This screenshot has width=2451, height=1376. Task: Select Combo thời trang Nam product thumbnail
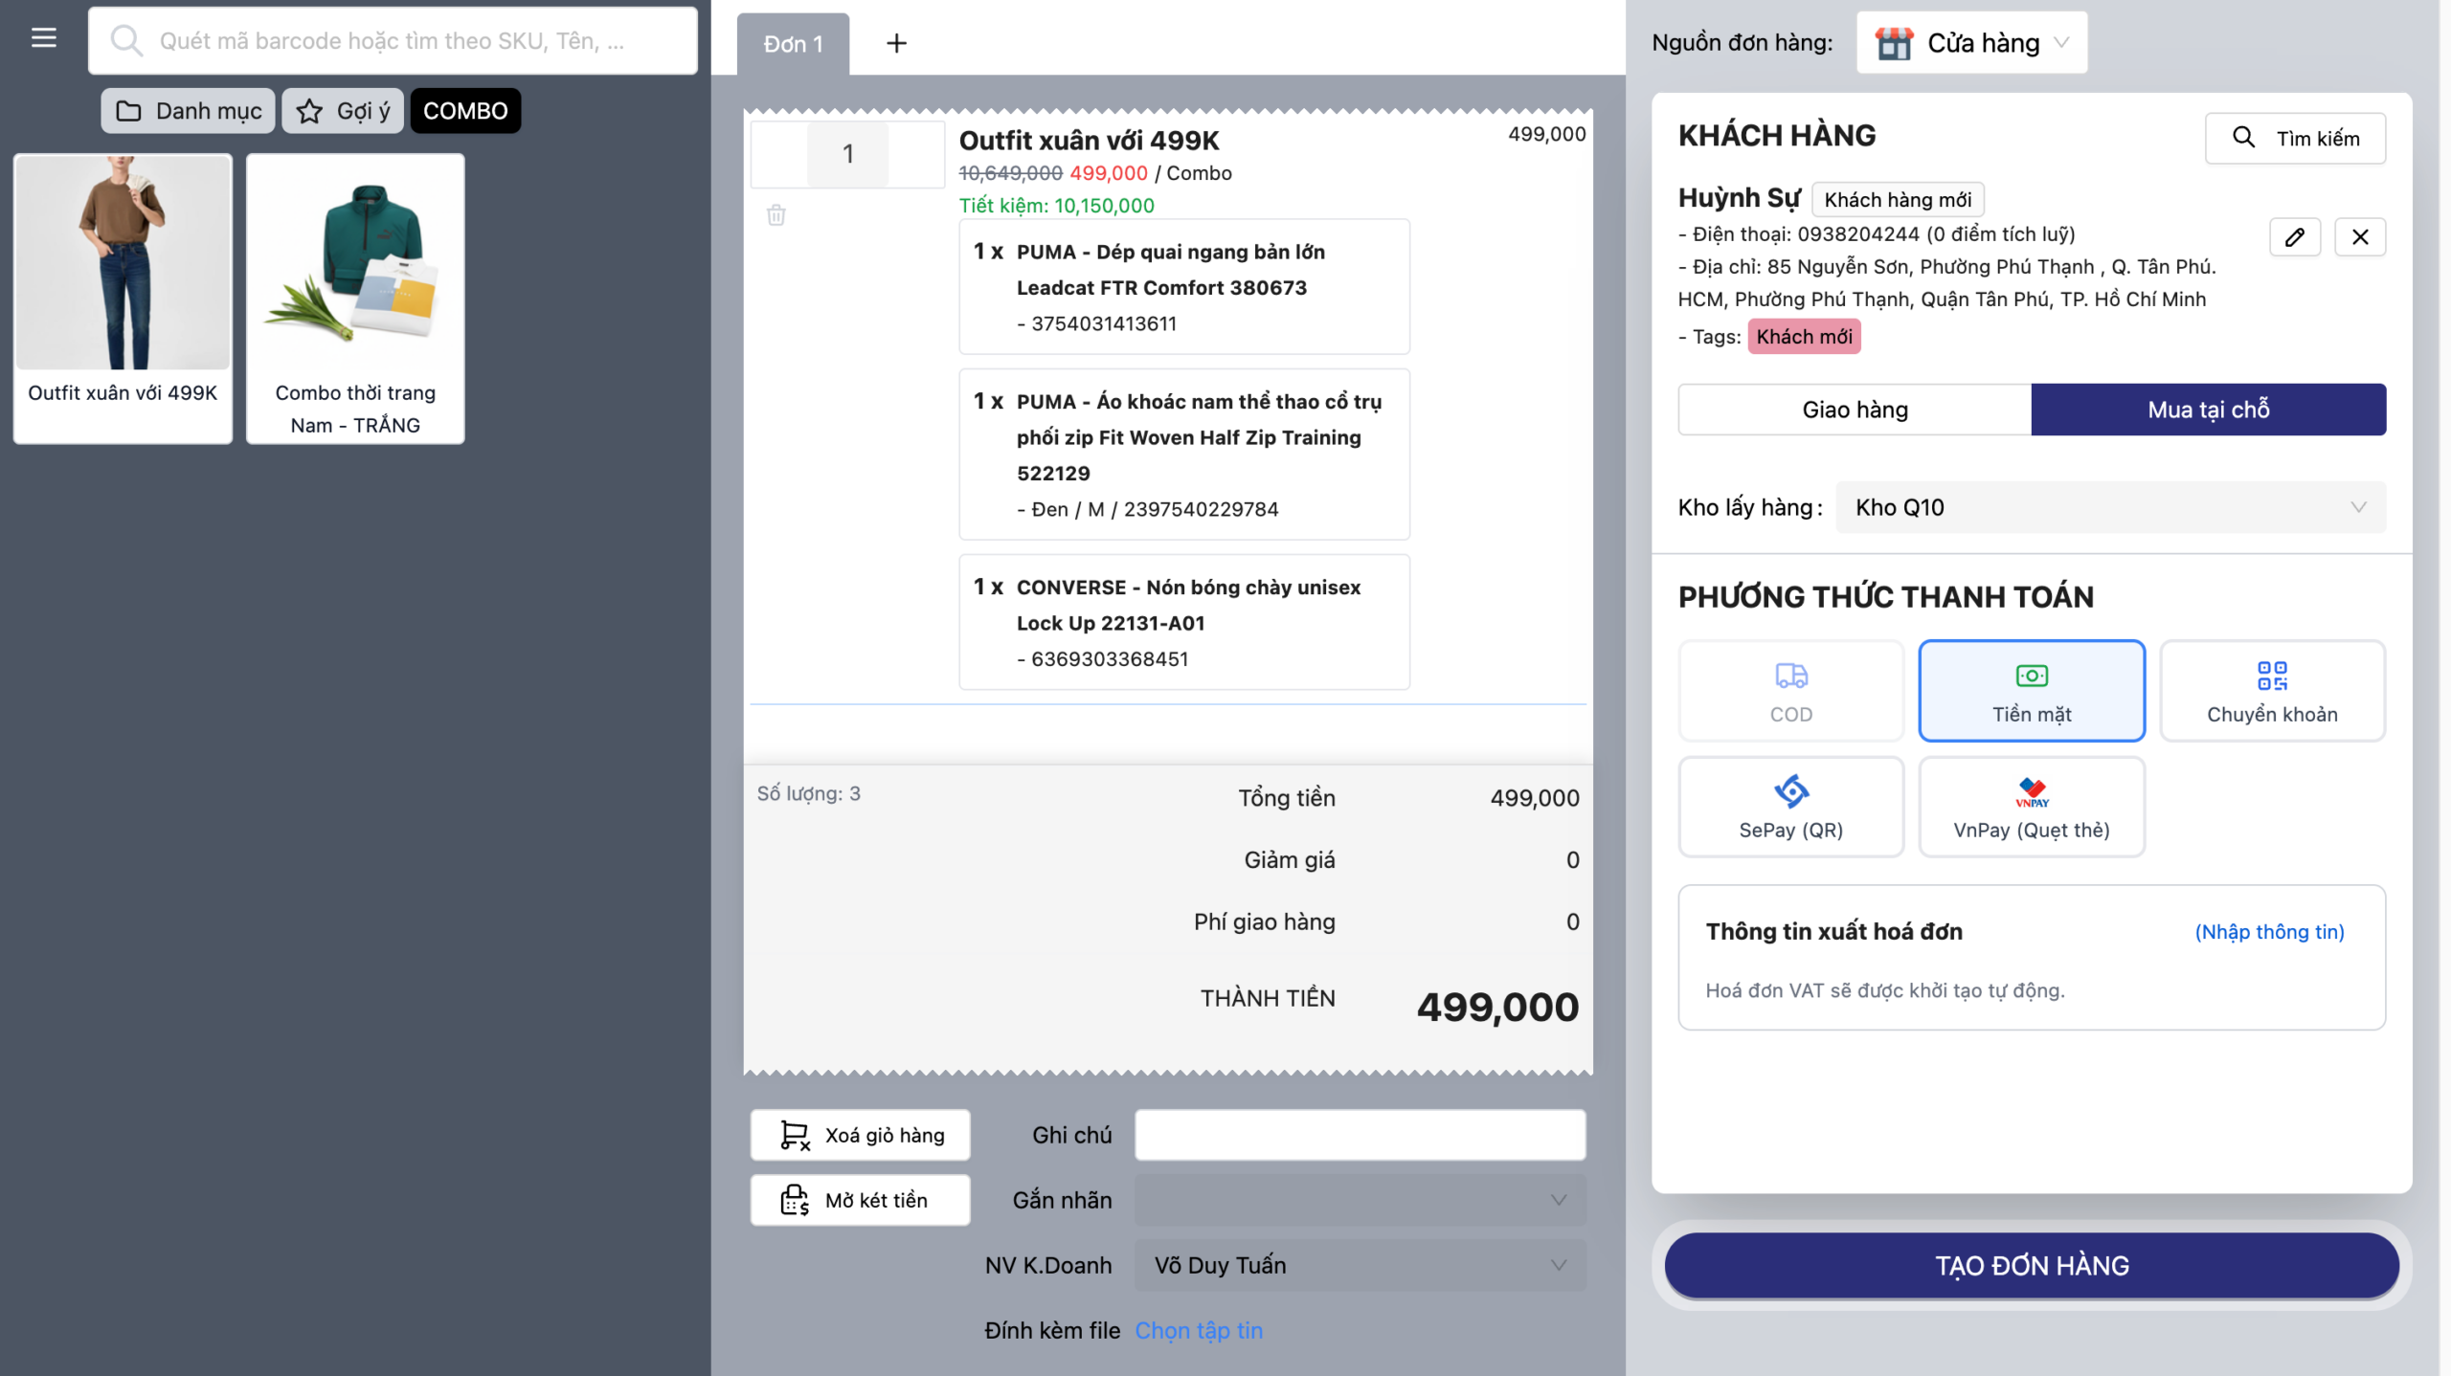(355, 297)
